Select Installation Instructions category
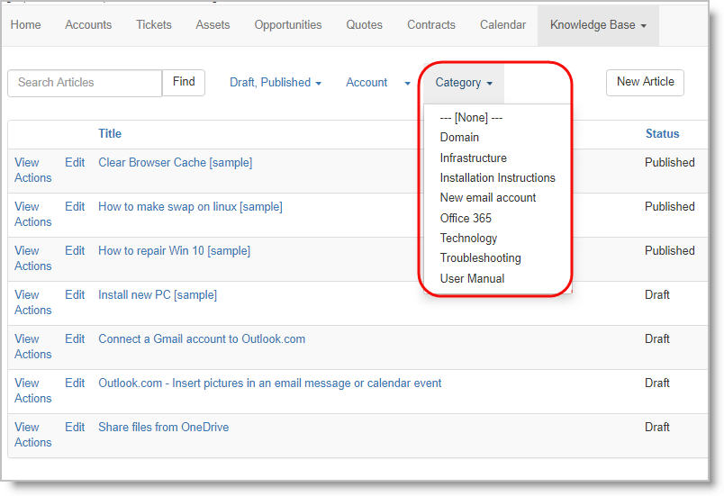 click(497, 177)
